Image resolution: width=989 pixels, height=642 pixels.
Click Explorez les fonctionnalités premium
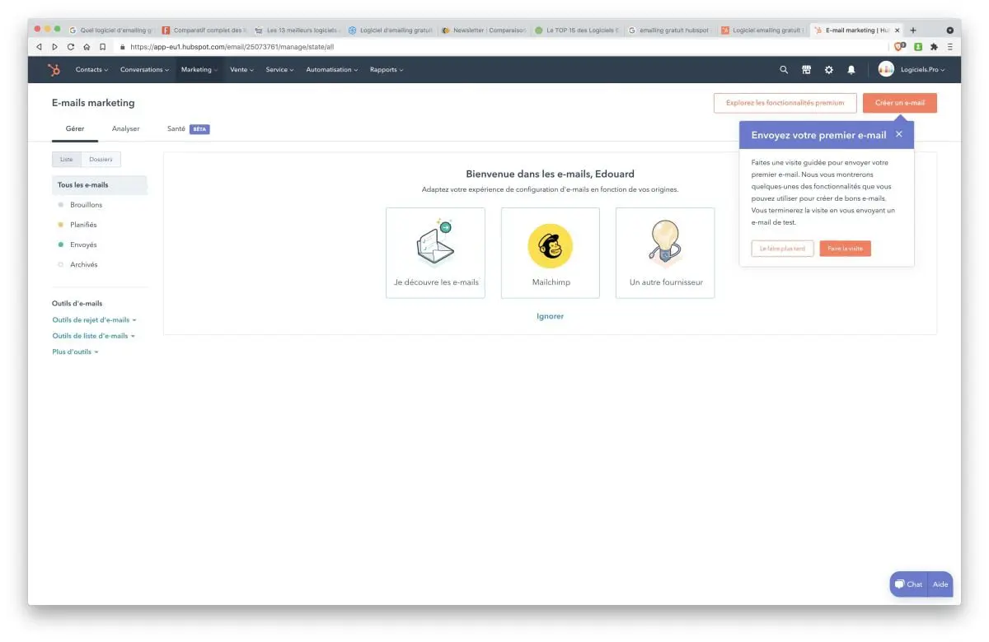coord(785,103)
